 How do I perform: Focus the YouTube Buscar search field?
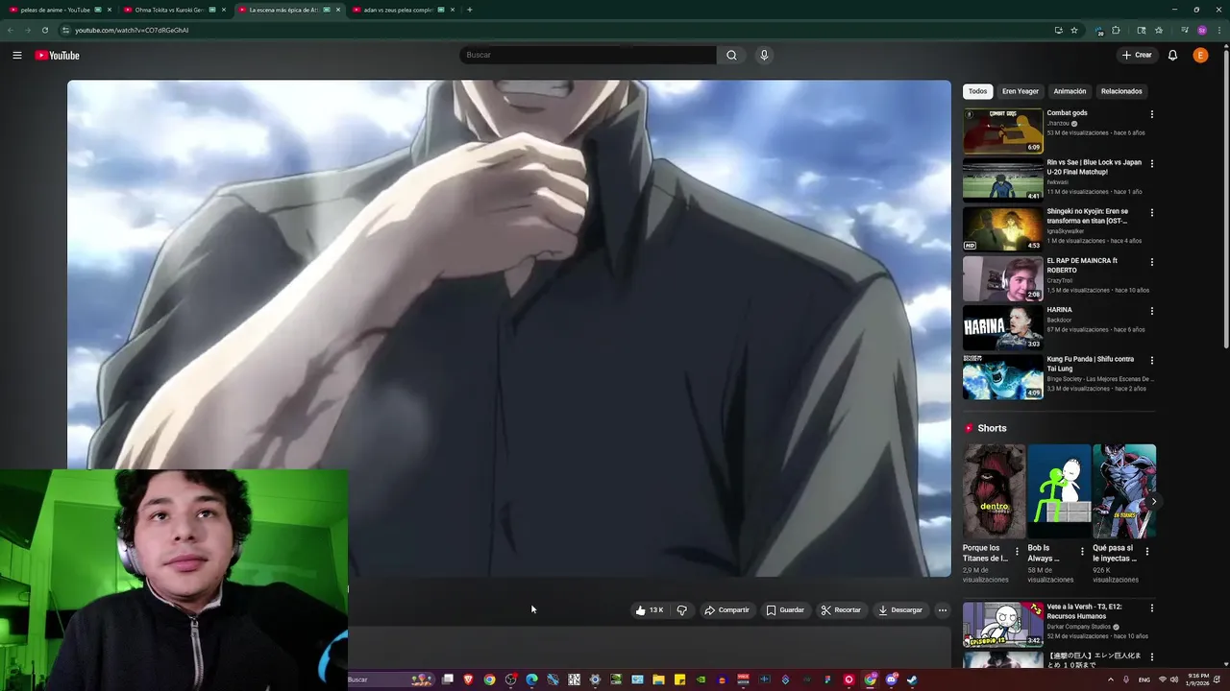tap(588, 56)
